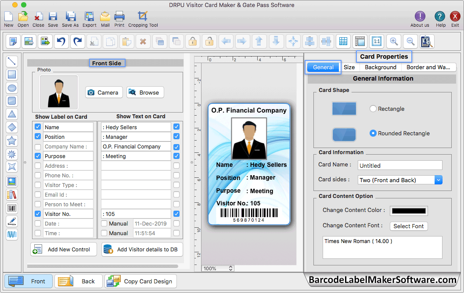Click the 100% zoom level stepper
Screen dimensions: 464x293
pyautogui.click(x=231, y=268)
